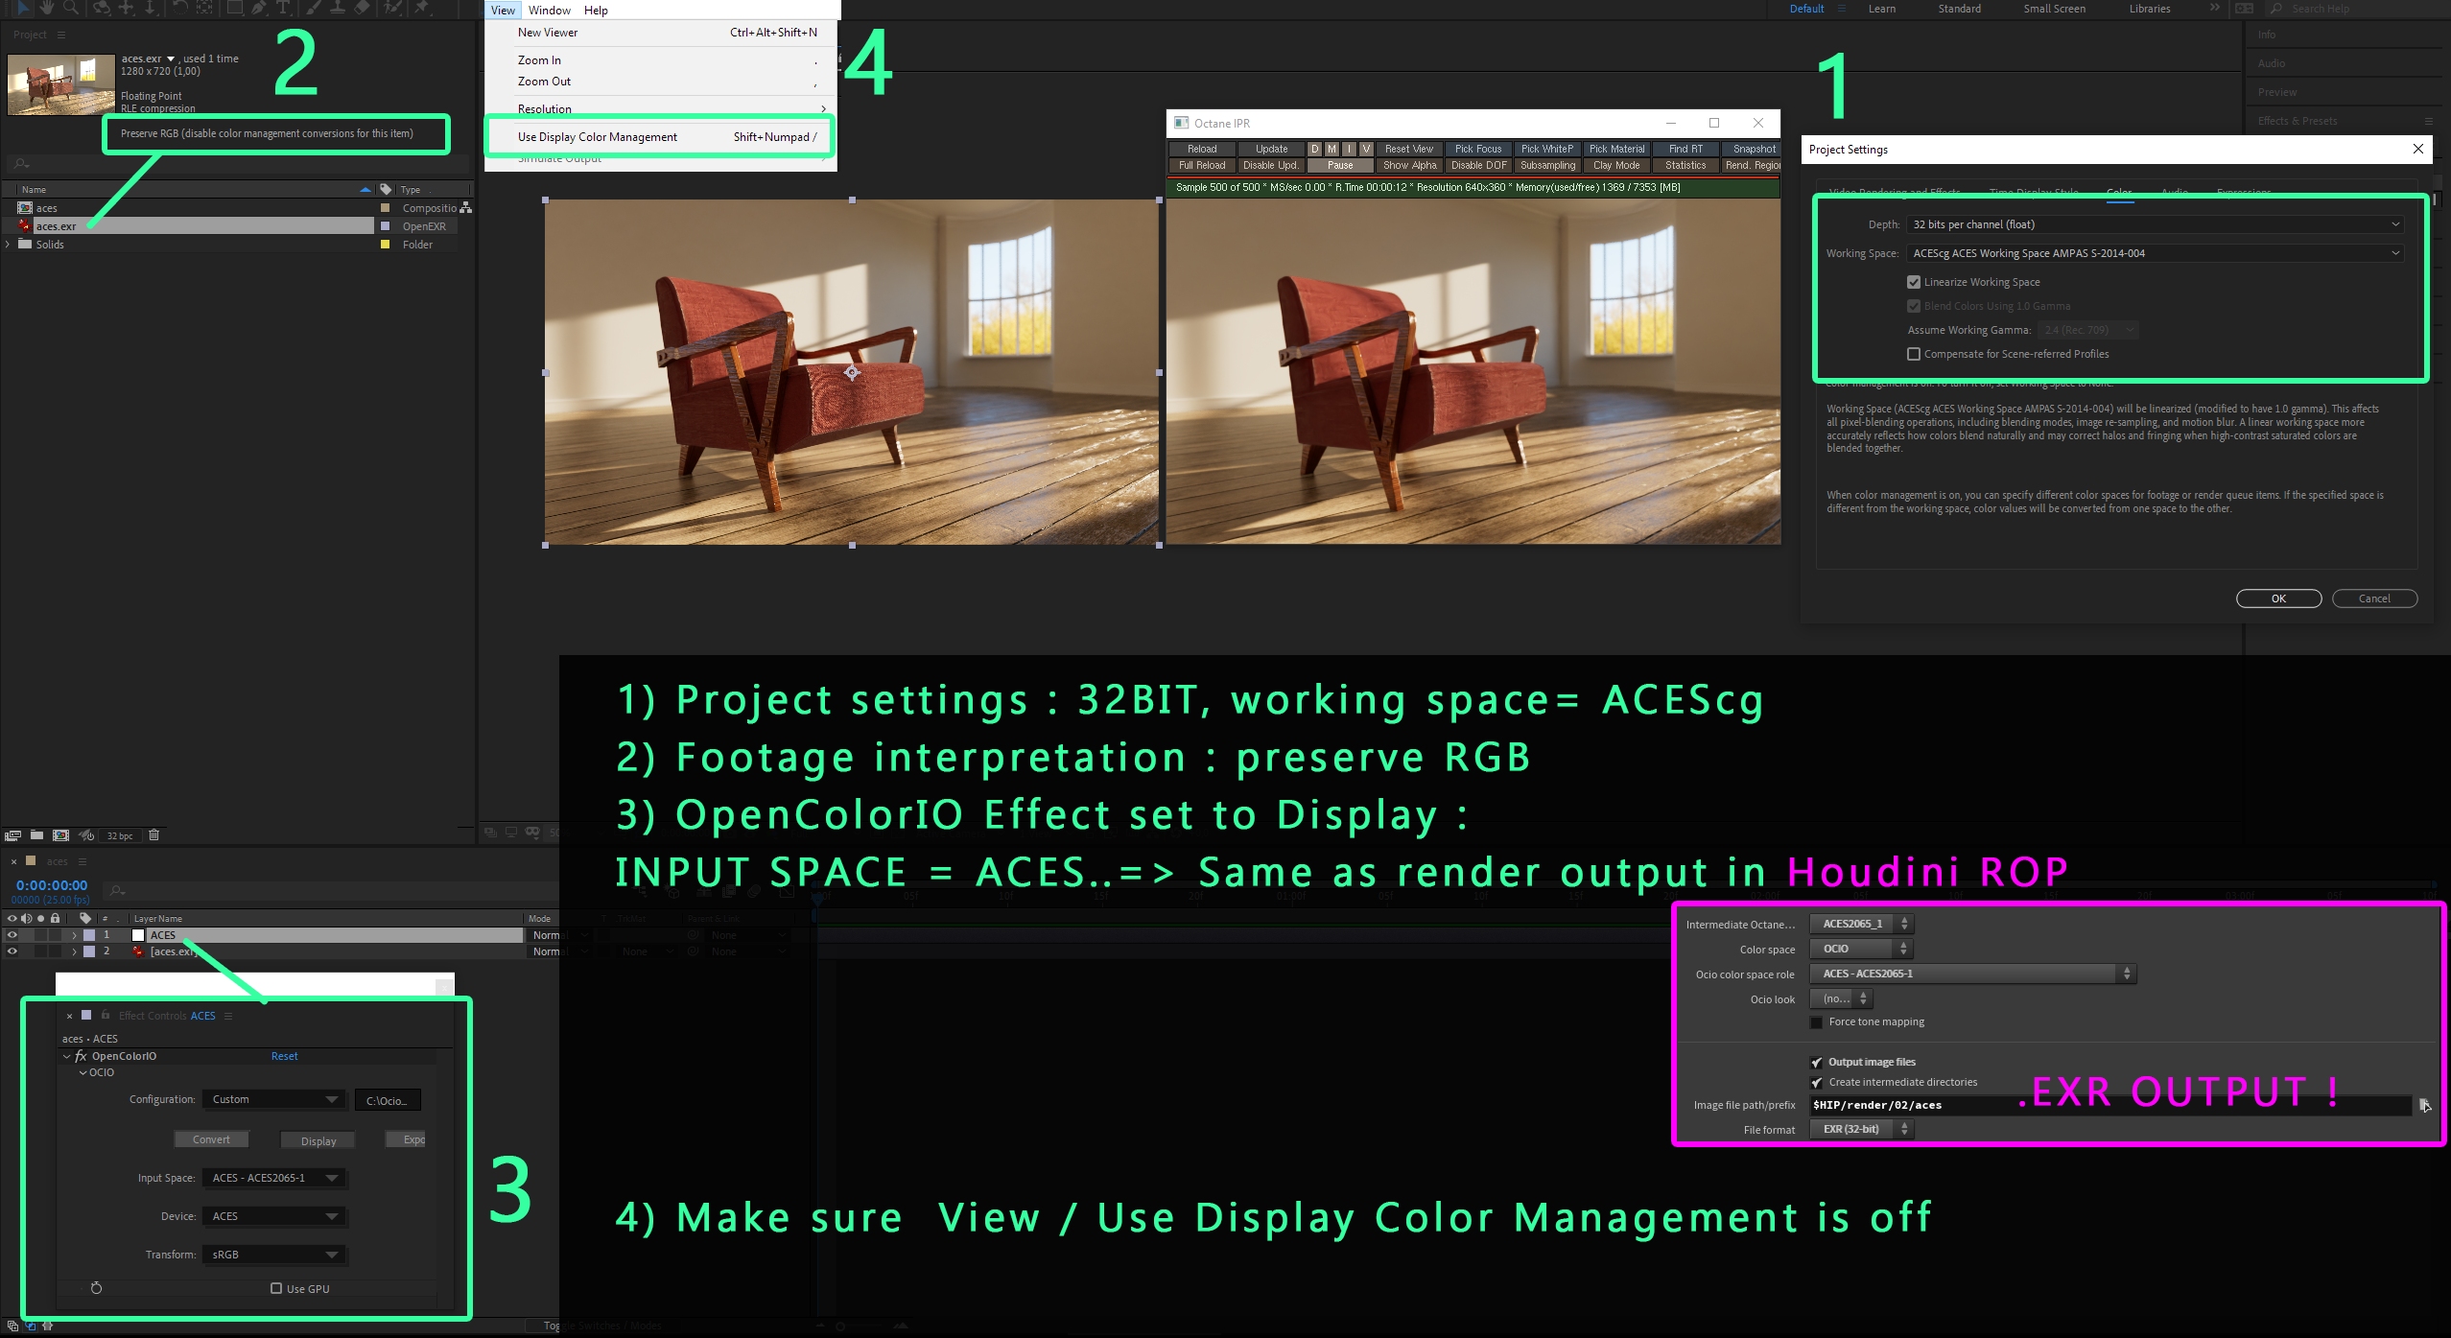Viewport: 2451px width, 1338px height.
Task: Select the Eraser tool
Action: [x=362, y=8]
